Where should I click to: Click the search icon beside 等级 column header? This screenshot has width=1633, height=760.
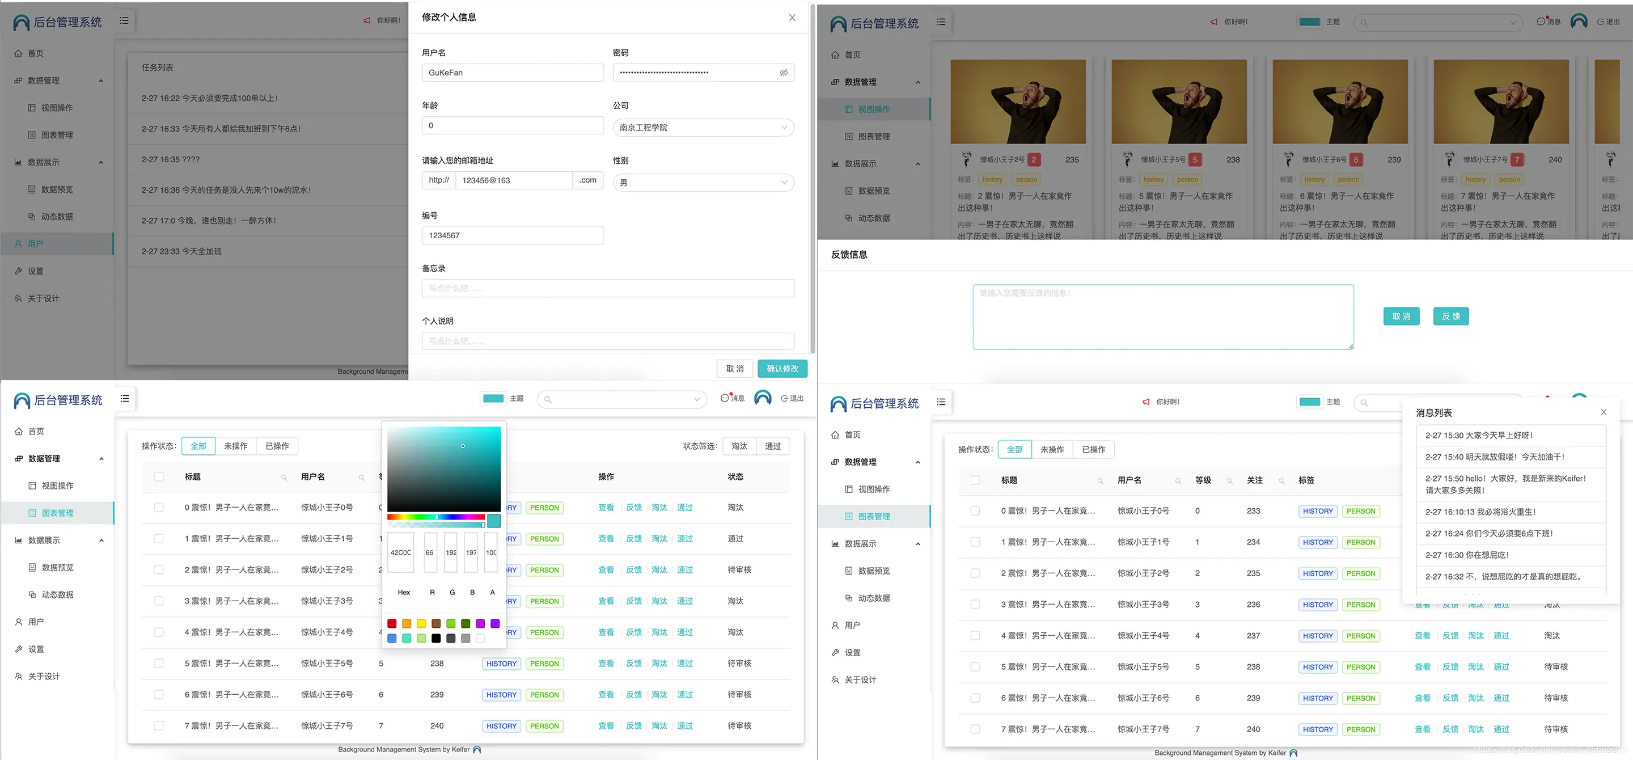click(1229, 482)
